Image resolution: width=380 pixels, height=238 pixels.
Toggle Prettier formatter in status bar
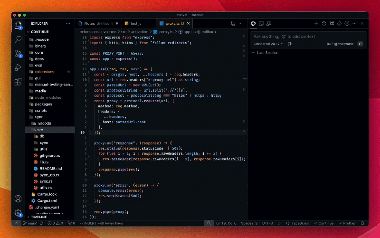pos(348,223)
